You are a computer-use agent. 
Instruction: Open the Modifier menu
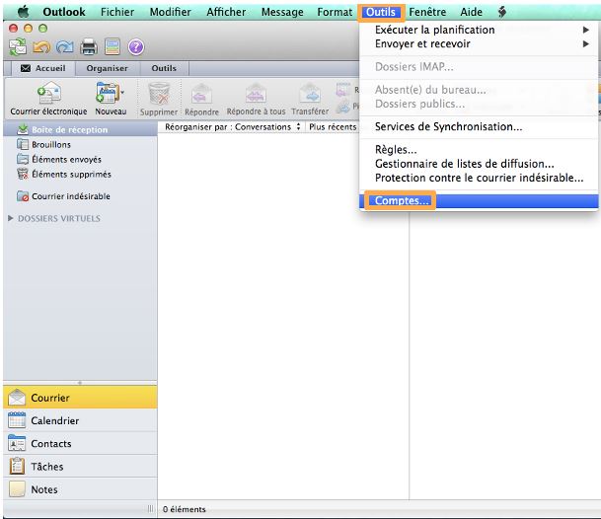(170, 12)
